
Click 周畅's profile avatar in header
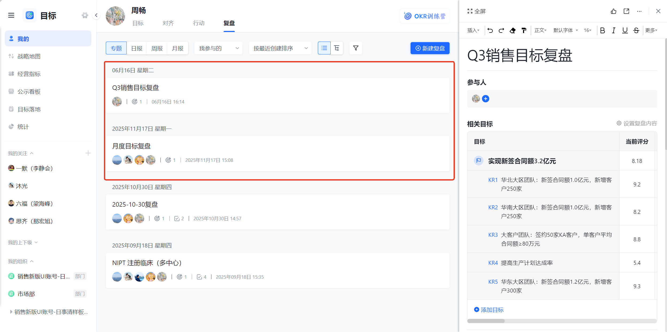[x=115, y=16]
